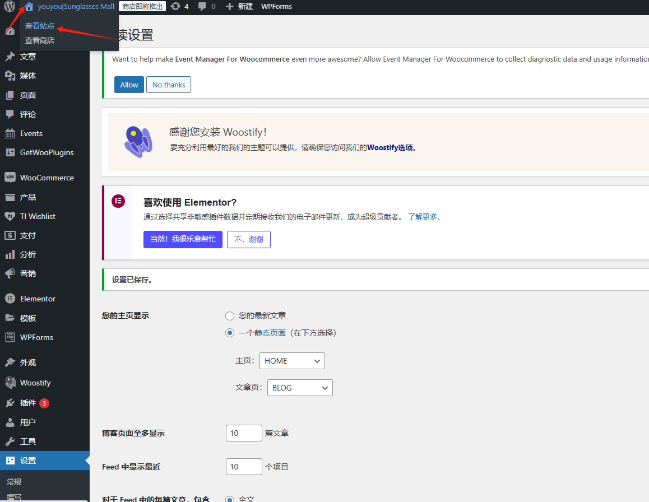Click the Allow diagnostic data button
Viewport: 649px width, 502px height.
pos(129,85)
